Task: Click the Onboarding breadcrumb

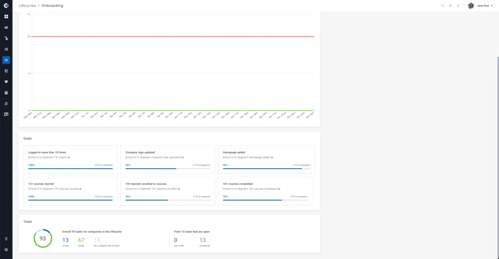Action: coord(52,6)
